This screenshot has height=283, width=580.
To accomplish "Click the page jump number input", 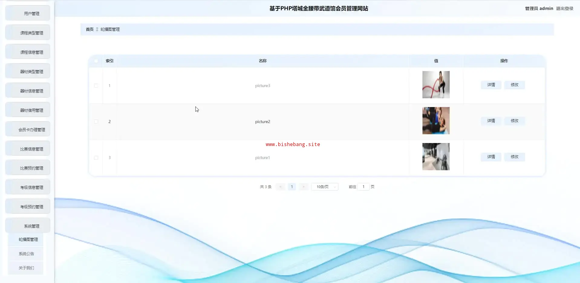I will pyautogui.click(x=363, y=187).
